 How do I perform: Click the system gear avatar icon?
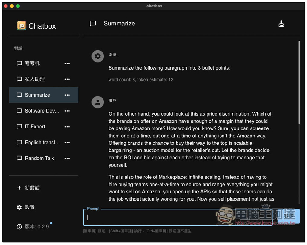pyautogui.click(x=98, y=56)
